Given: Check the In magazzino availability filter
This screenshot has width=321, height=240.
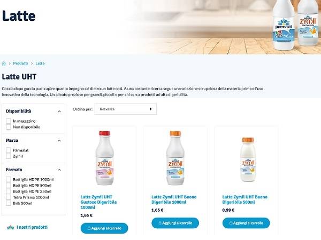Looking at the screenshot, I should pyautogui.click(x=9, y=121).
